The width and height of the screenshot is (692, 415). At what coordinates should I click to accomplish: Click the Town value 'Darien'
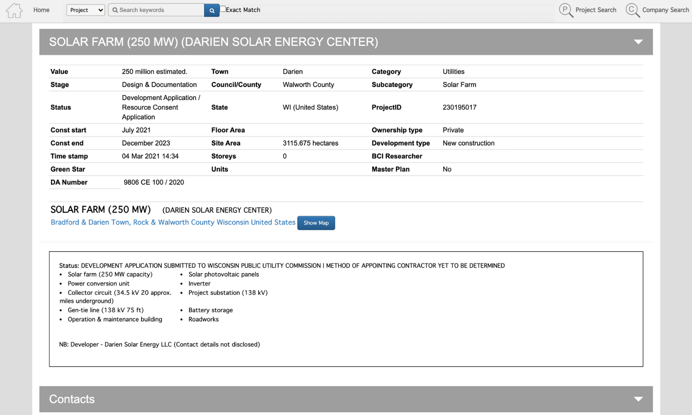(x=293, y=71)
